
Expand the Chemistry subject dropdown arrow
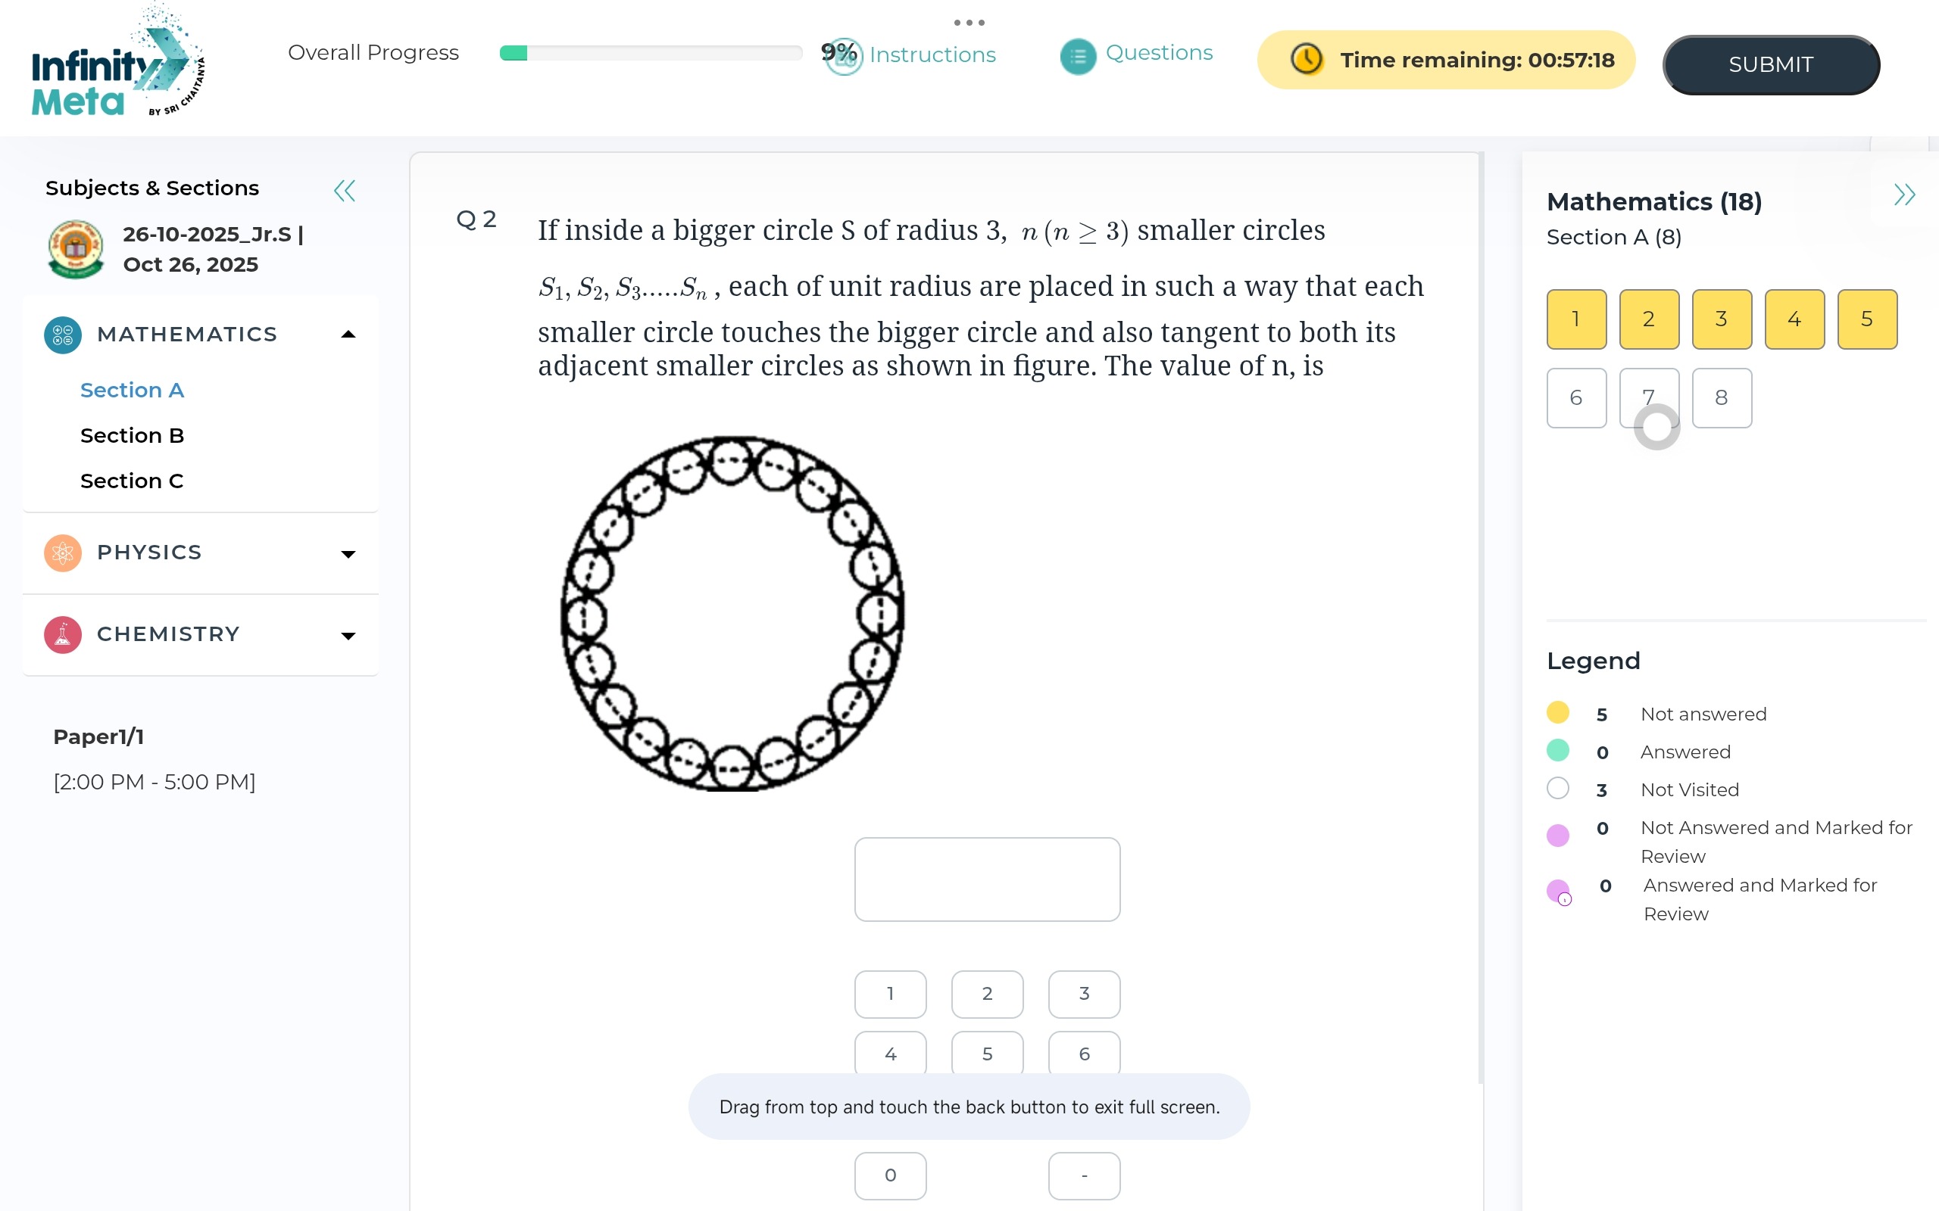tap(348, 636)
